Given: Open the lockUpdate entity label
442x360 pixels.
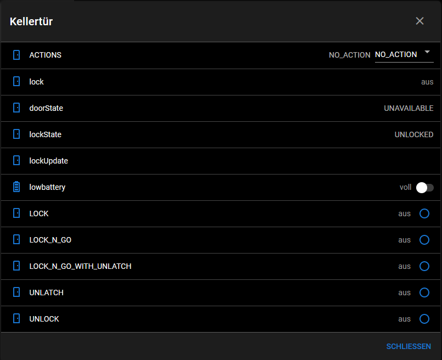Looking at the screenshot, I should 48,161.
